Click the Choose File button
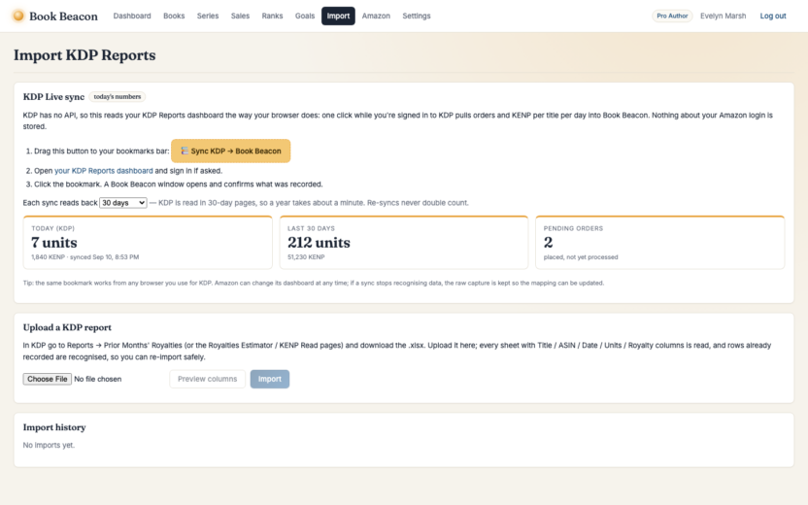The image size is (808, 505). pos(48,380)
